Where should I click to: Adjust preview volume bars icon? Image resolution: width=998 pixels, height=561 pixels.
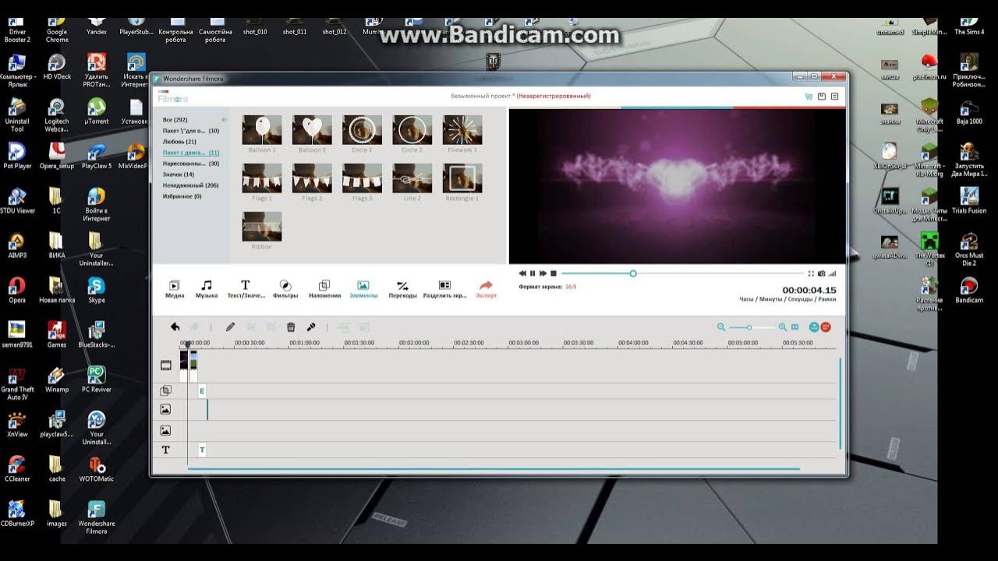click(832, 273)
